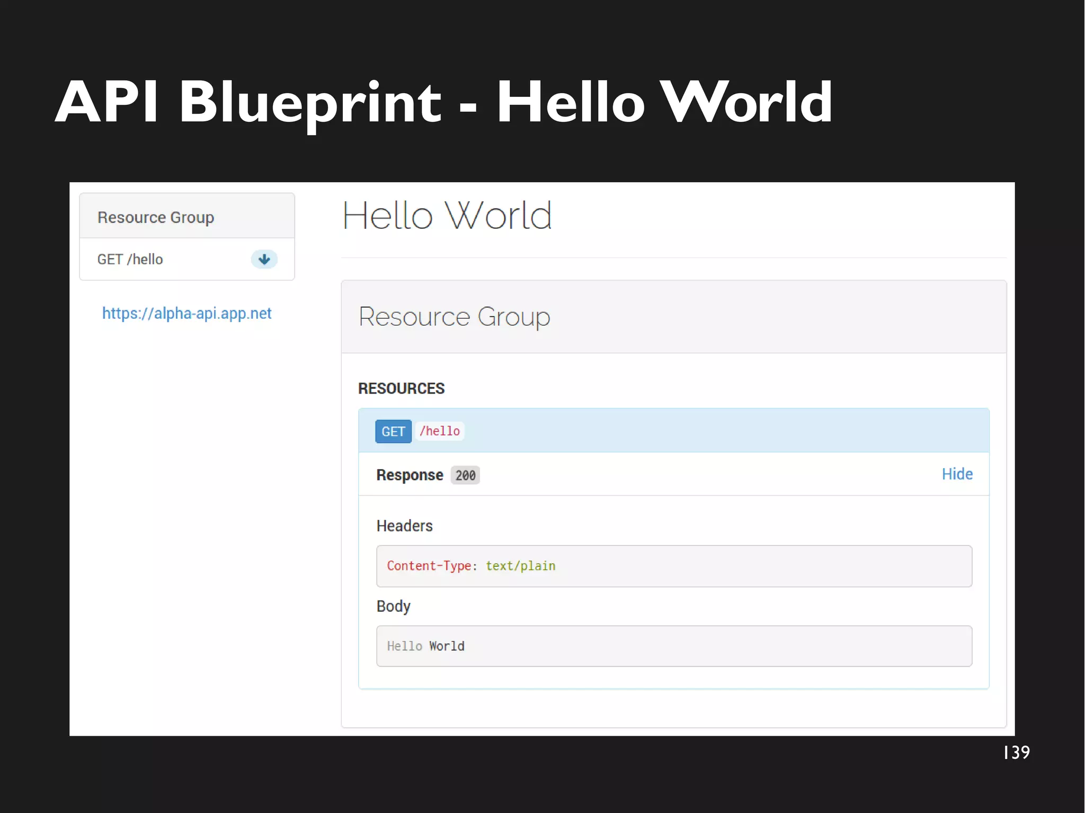This screenshot has height=813, width=1085.
Task: Click the blue GET method badge
Action: coord(393,432)
